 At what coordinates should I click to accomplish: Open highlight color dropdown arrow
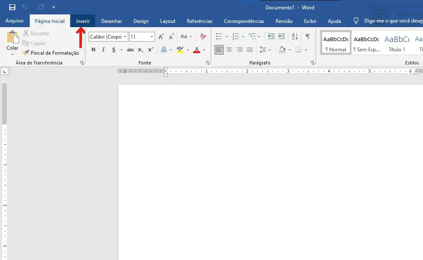pyautogui.click(x=188, y=50)
